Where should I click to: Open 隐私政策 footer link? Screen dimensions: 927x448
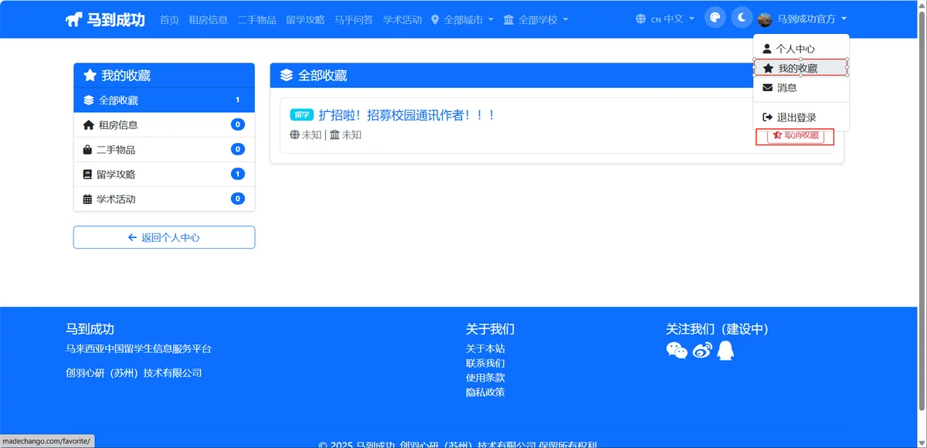click(x=485, y=392)
